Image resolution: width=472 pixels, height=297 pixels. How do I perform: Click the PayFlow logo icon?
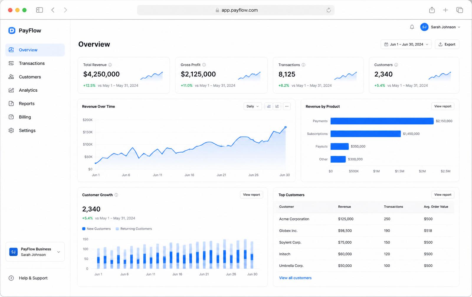tap(12, 30)
